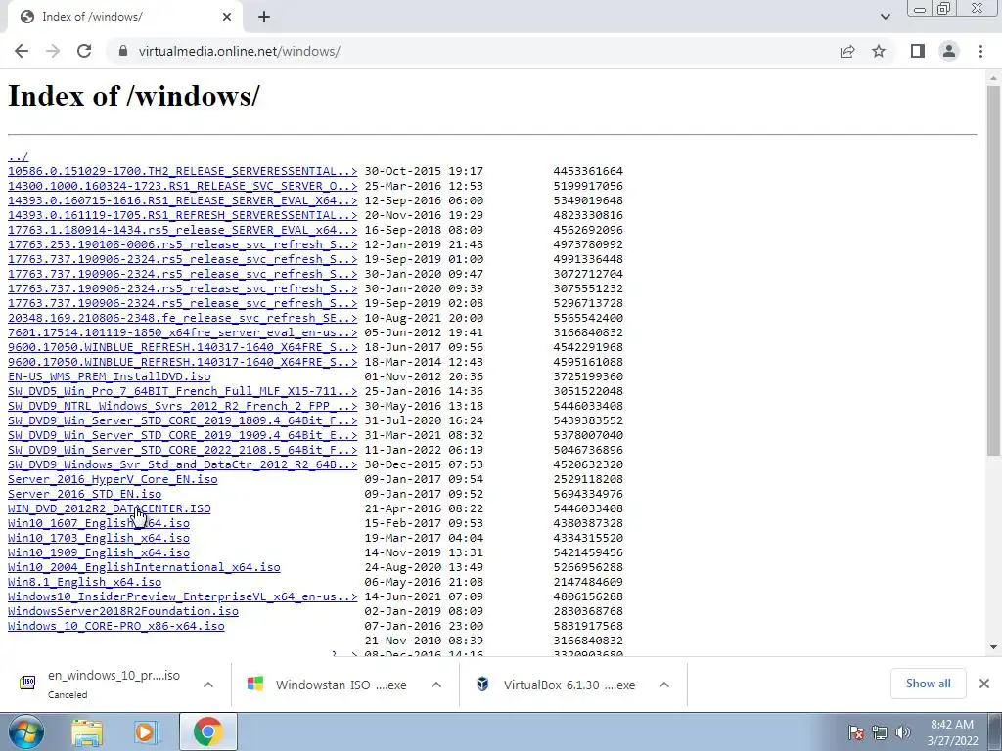The height and width of the screenshot is (751, 1002).
Task: Open the Chrome profile menu
Action: 949,51
